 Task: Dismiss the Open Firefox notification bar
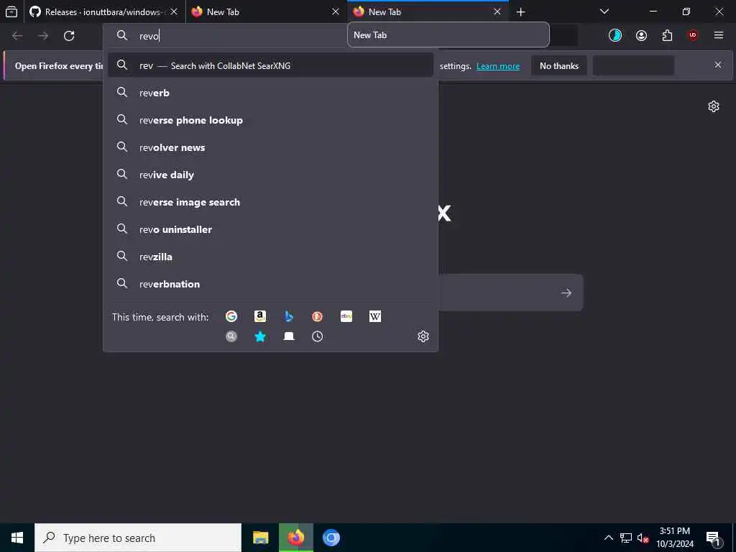(718, 65)
